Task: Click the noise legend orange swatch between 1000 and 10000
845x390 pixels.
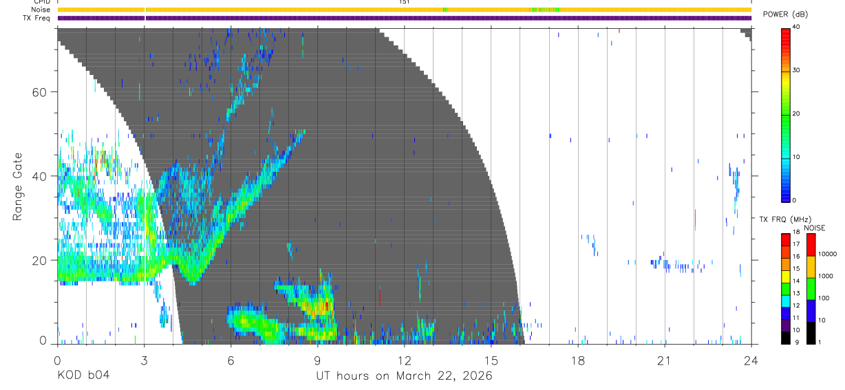Action: pos(811,267)
